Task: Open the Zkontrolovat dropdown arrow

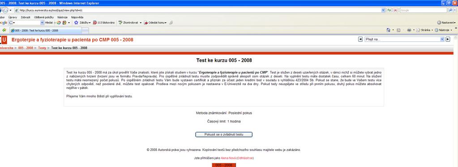Action: pos(141,22)
